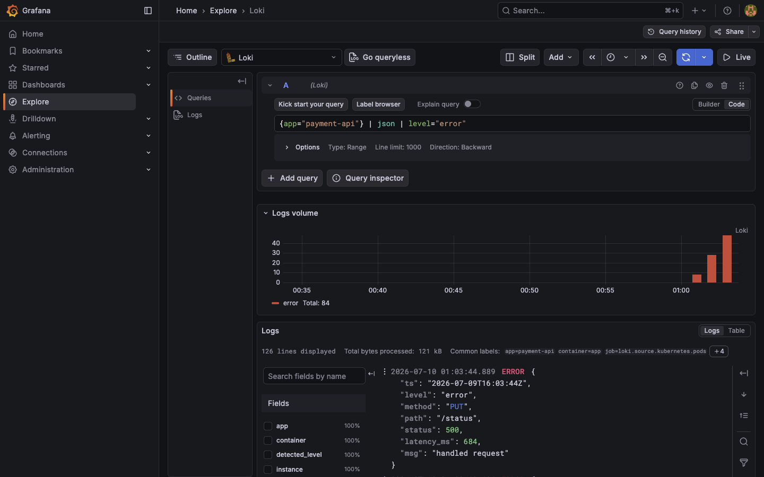
Task: Toggle the error series in legend
Action: click(x=291, y=303)
